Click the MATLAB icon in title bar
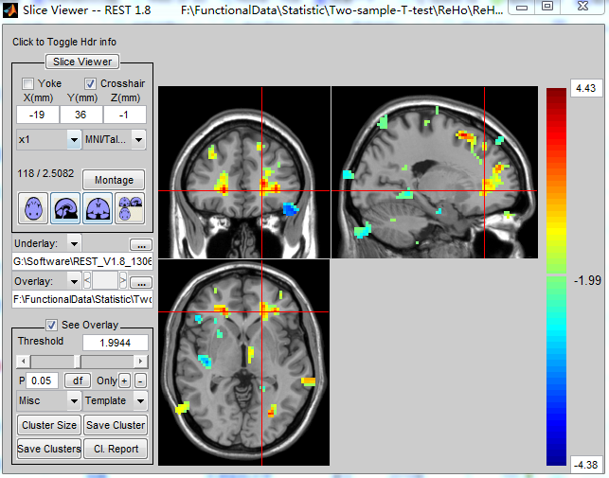The height and width of the screenshot is (478, 609). point(10,9)
